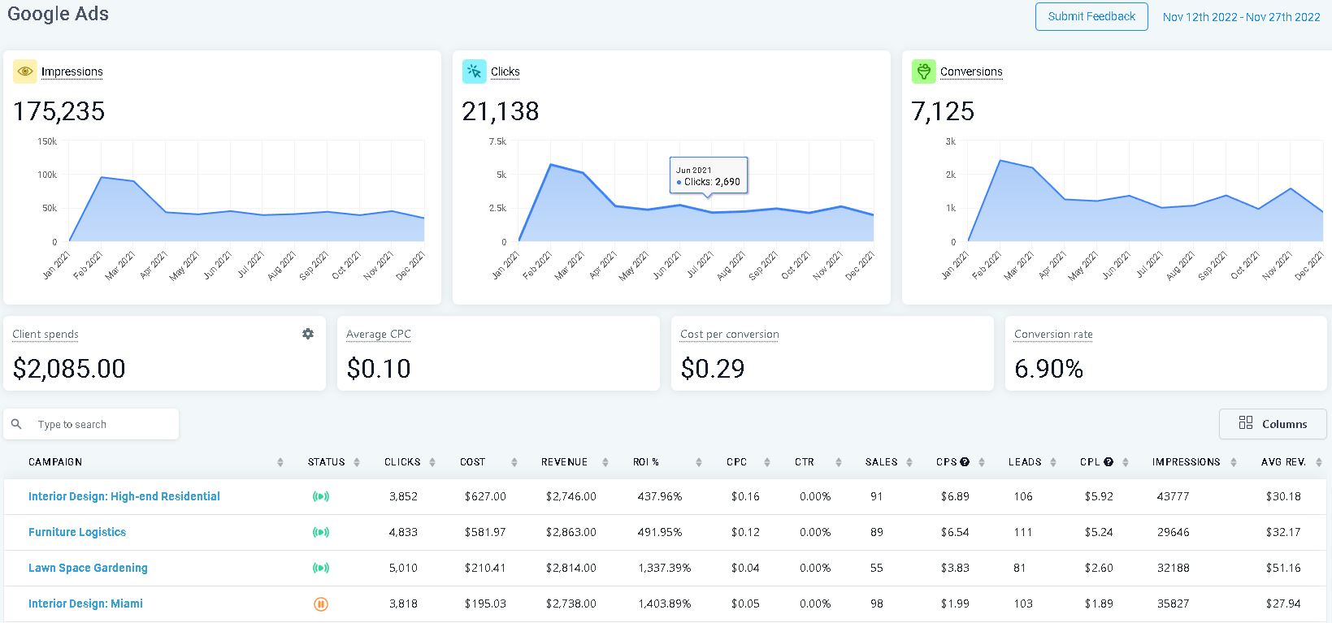
Task: Click the 437.96% ROI cell
Action: point(660,496)
